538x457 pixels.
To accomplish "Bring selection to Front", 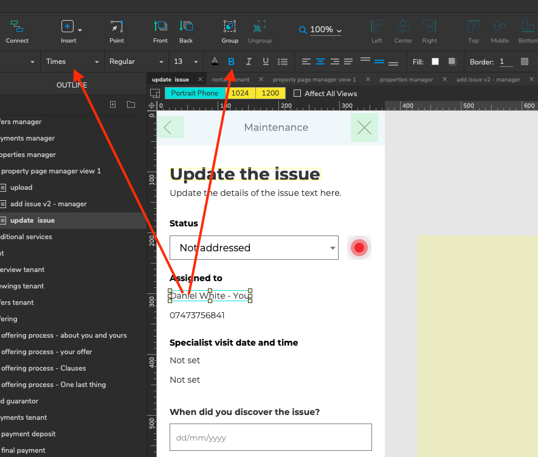I will coord(160,27).
